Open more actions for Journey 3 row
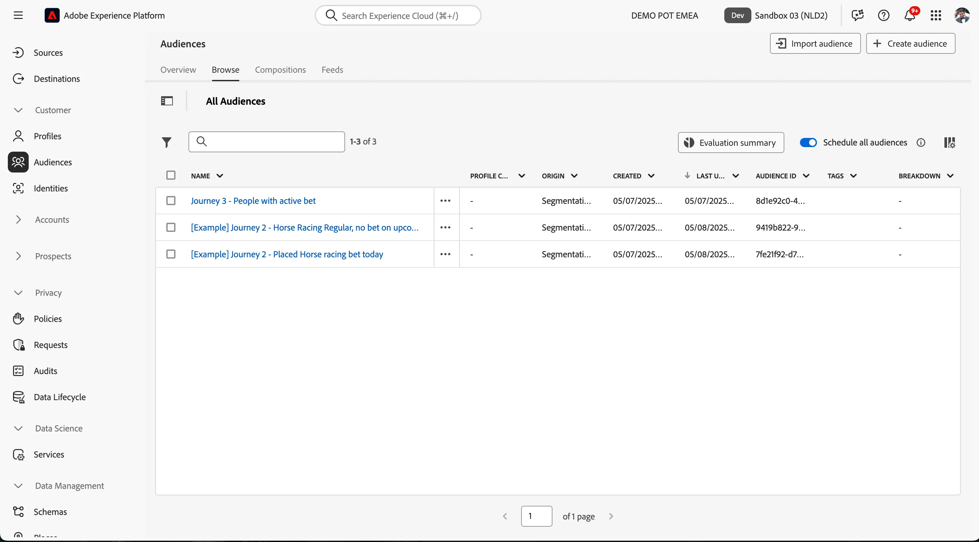The height and width of the screenshot is (542, 979). (x=445, y=201)
